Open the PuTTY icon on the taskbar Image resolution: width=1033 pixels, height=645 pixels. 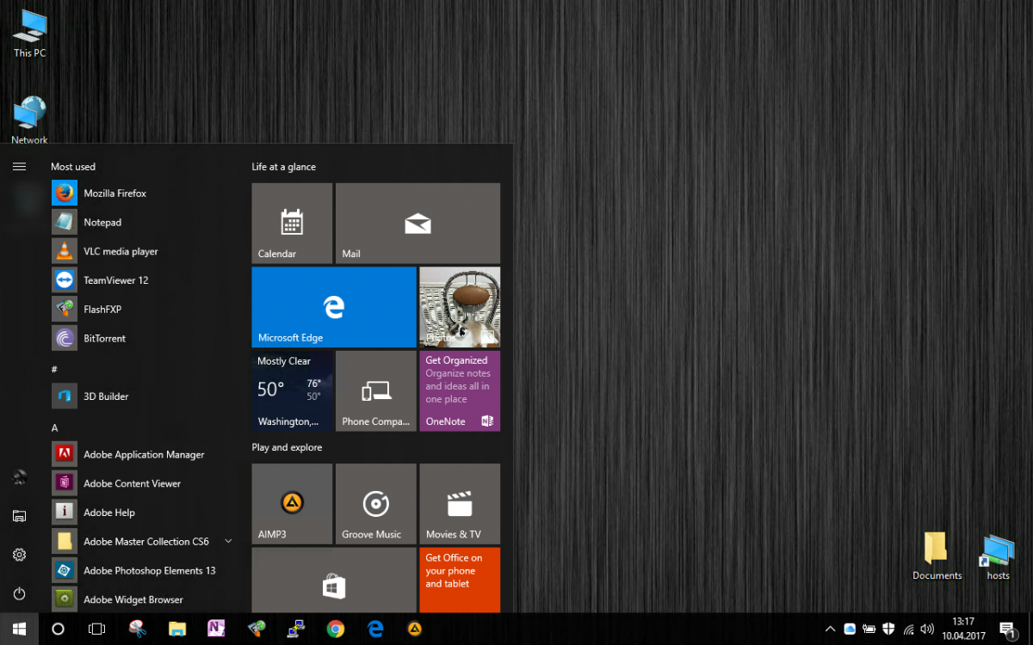[296, 629]
